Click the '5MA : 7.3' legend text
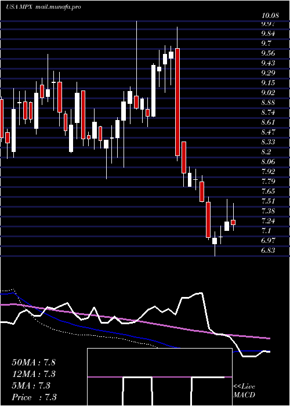The width and height of the screenshot is (290, 406). tap(31, 386)
